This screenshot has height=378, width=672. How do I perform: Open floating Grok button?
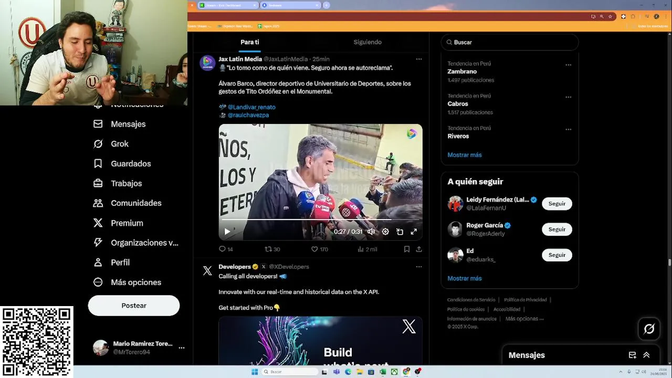coord(649,329)
